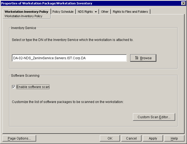Open the Custom Scan Editor
Image resolution: width=187 pixels, height=144 pixels.
[154, 117]
